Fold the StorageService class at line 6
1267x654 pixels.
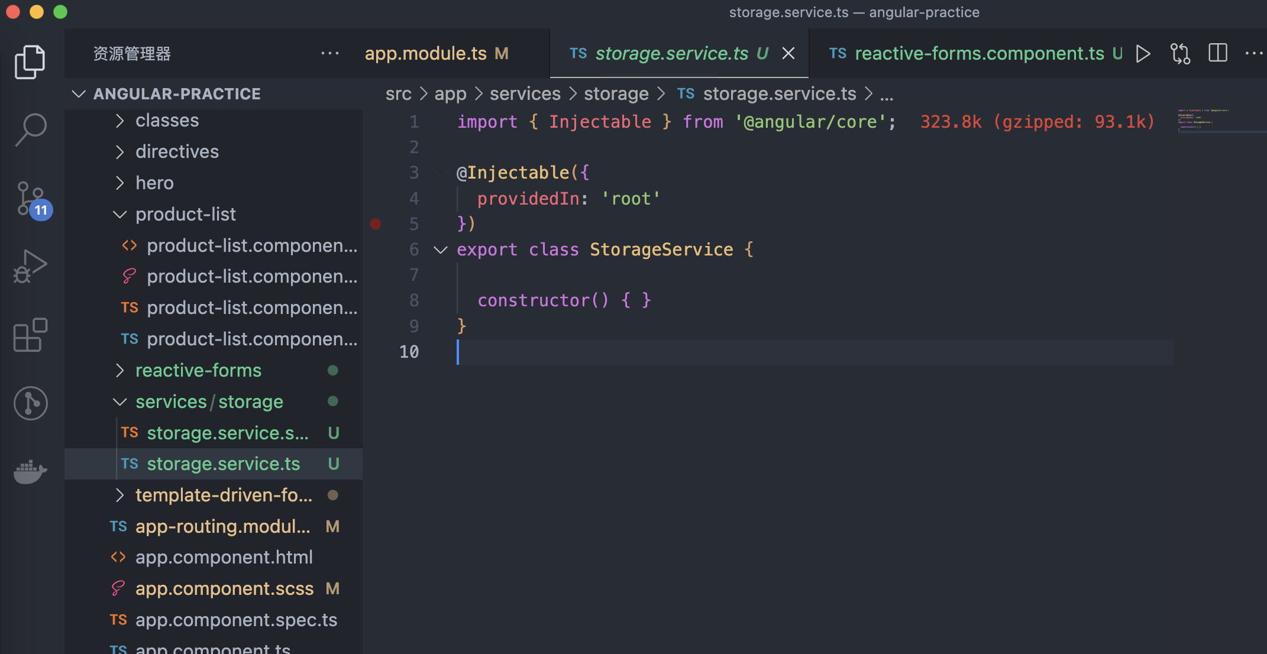pos(440,250)
